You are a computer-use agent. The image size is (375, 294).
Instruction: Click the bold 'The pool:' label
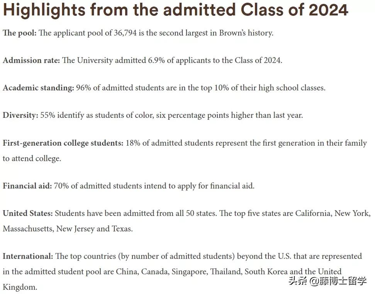coord(19,33)
